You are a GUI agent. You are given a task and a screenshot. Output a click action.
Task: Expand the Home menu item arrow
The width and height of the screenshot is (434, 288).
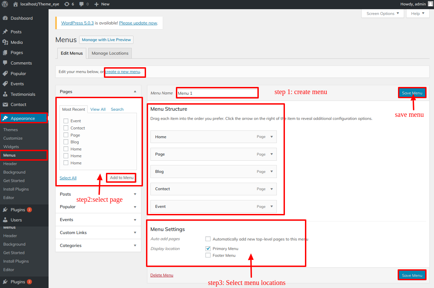pos(272,137)
